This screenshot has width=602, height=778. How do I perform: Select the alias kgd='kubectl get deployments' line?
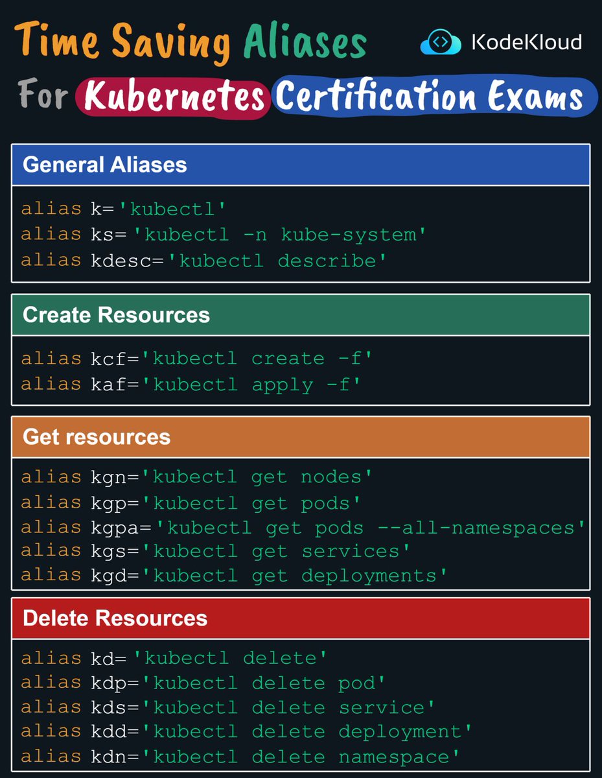[x=235, y=576]
